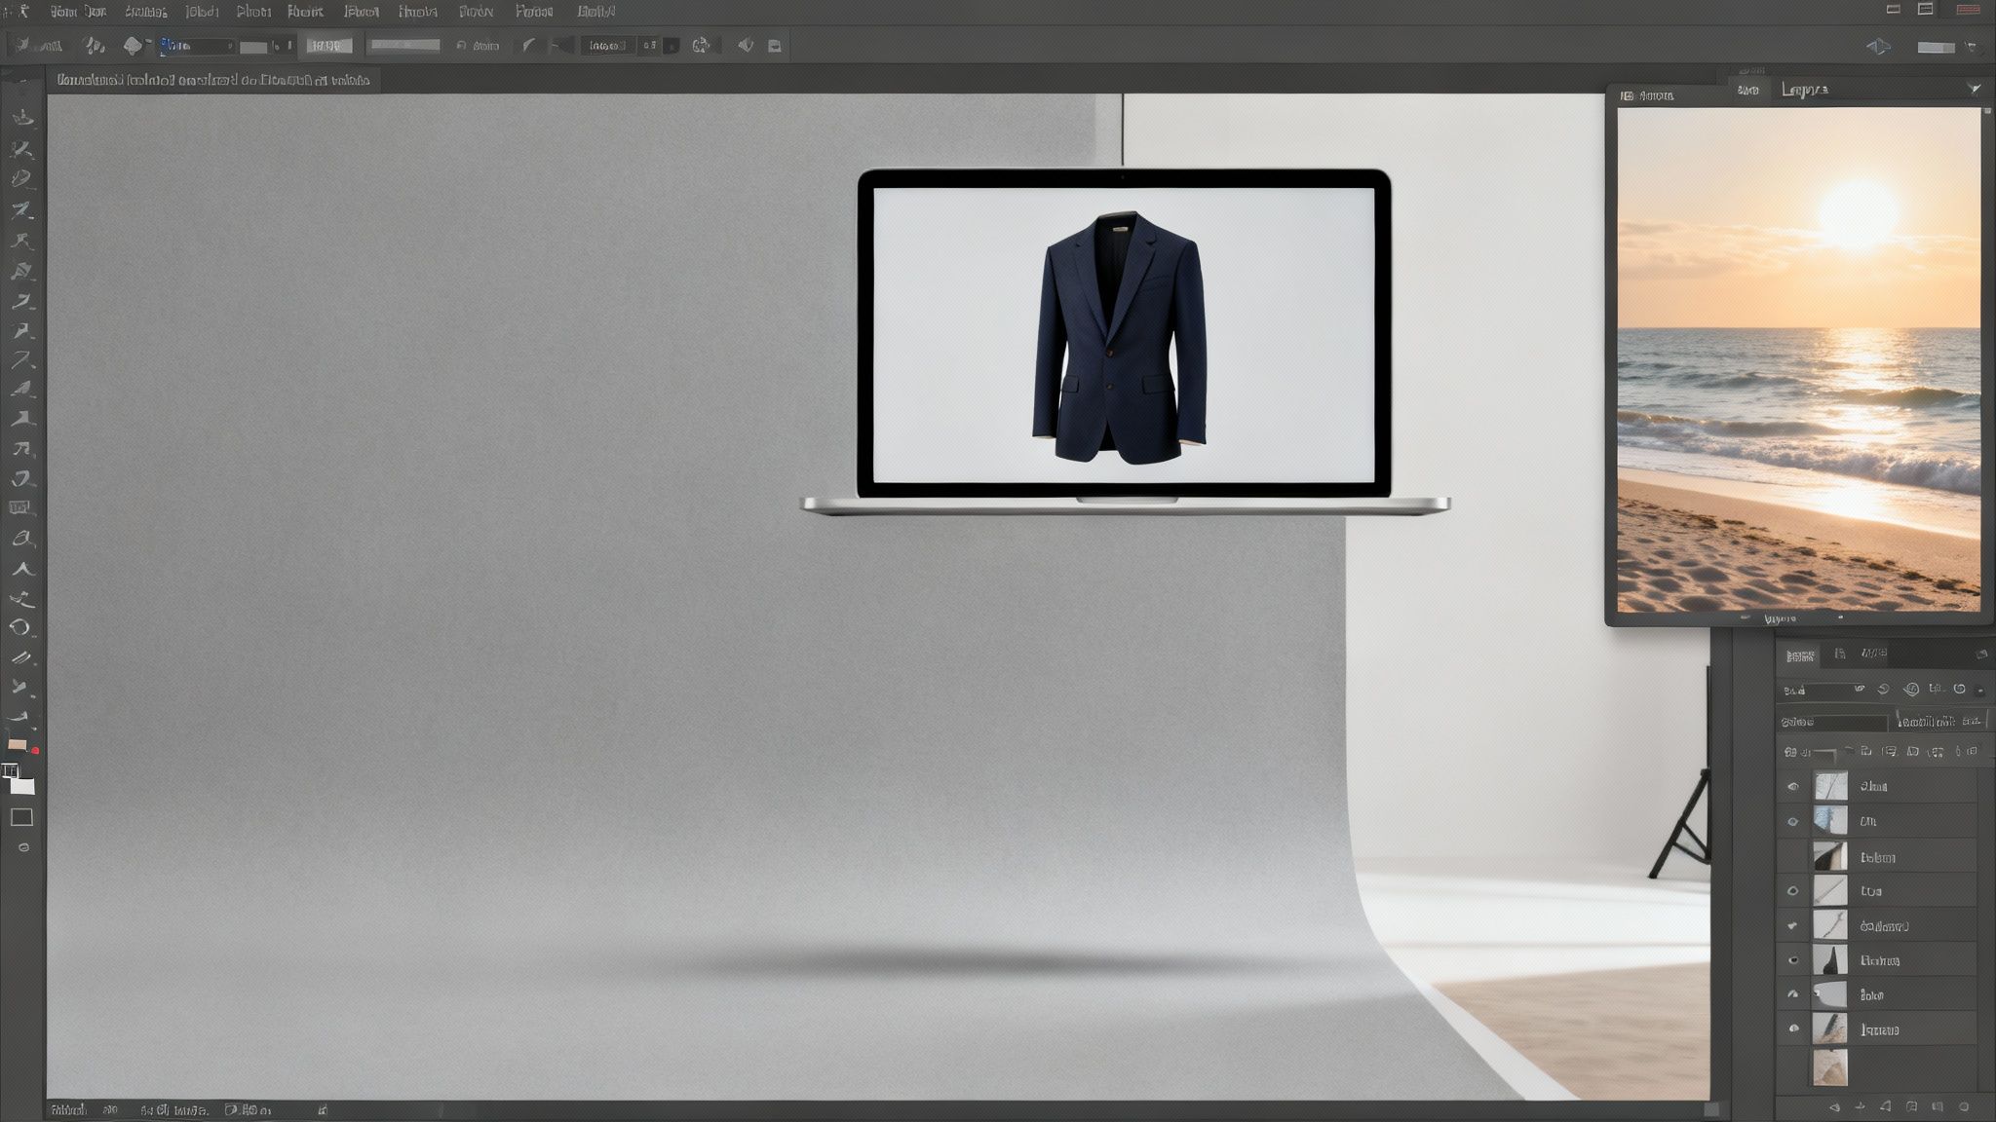Switch to the Layers tab
This screenshot has width=1996, height=1122.
point(1800,654)
